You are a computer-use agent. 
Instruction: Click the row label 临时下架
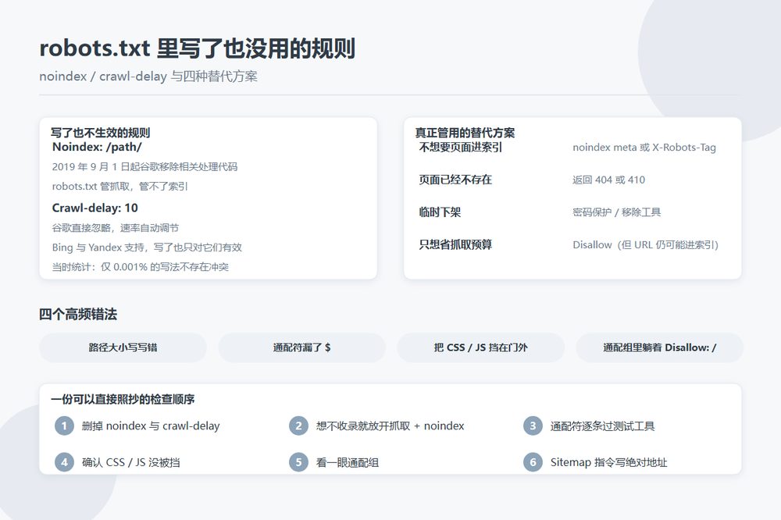coord(440,212)
